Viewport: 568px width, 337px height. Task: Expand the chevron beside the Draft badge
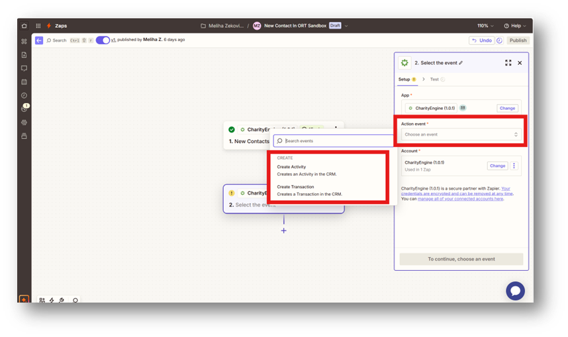(346, 26)
